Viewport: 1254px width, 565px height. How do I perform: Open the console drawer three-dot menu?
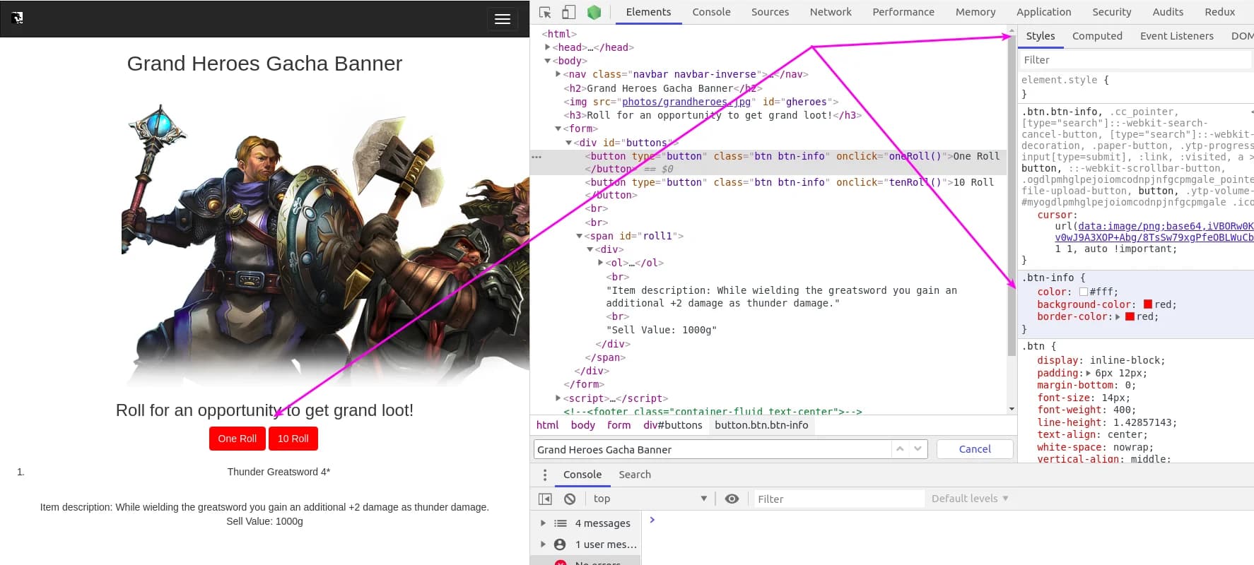coord(544,475)
